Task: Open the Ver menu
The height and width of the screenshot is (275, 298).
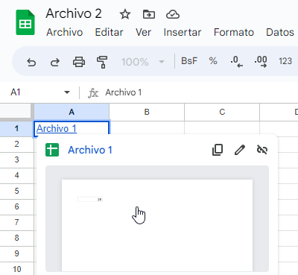Action: pyautogui.click(x=143, y=32)
